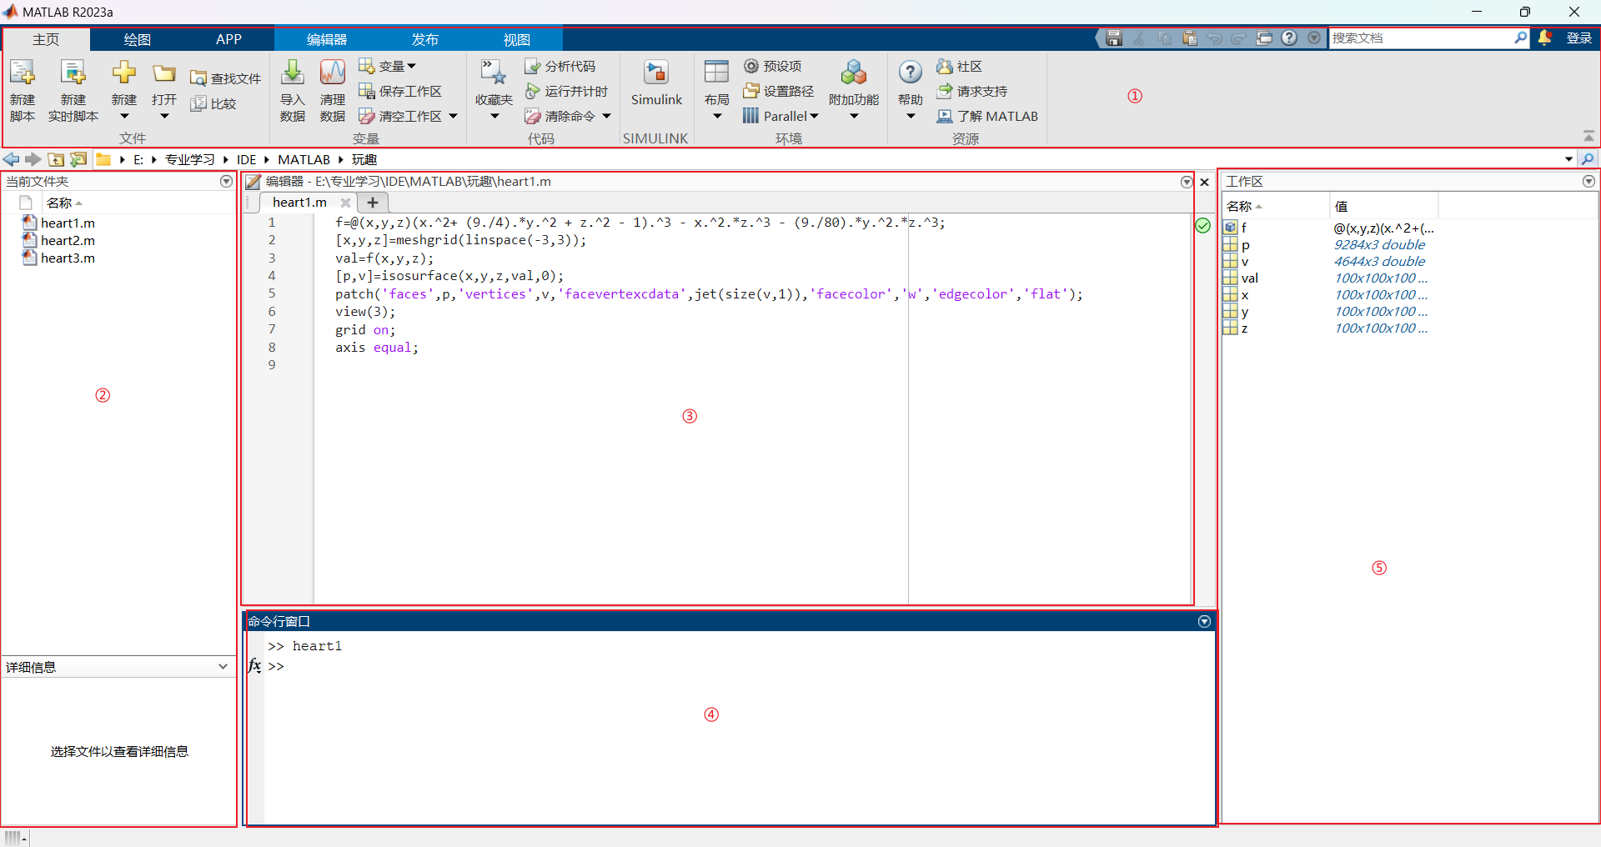Click the up-one-folder icon in address bar
This screenshot has height=847, width=1601.
pyautogui.click(x=56, y=159)
